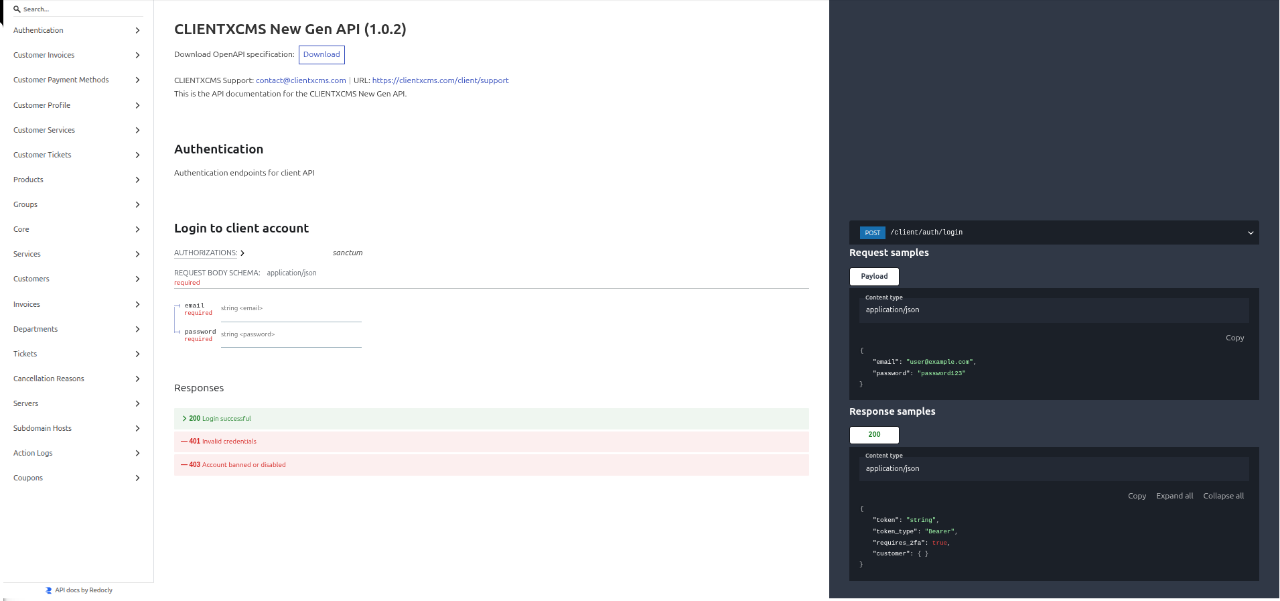This screenshot has height=601, width=1280.
Task: Open response Content type application/json dropdown
Action: point(1054,469)
